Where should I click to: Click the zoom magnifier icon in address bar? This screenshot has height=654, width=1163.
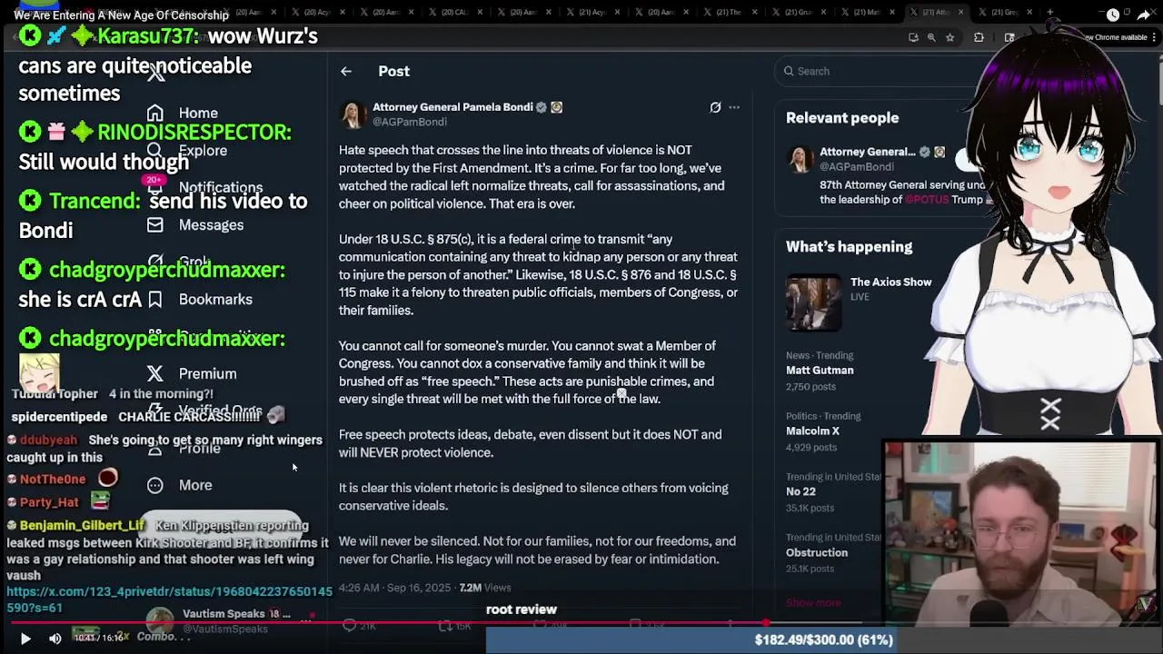point(931,37)
